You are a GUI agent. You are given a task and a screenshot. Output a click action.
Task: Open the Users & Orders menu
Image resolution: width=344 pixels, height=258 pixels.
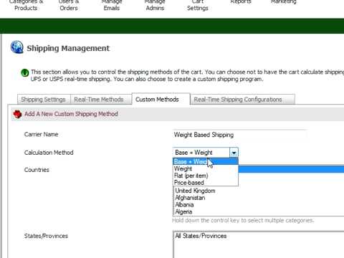click(69, 5)
